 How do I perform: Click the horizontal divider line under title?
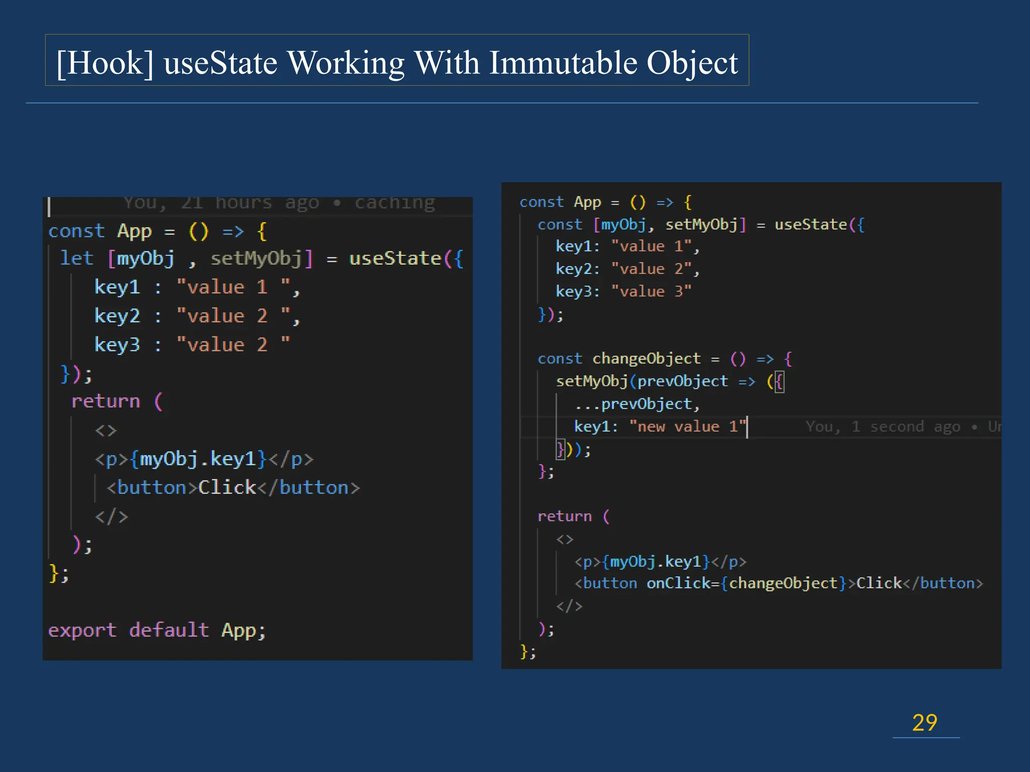coord(502,103)
